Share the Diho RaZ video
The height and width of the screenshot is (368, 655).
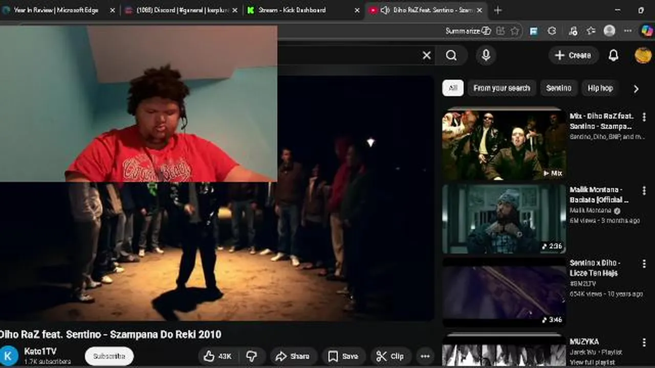point(293,356)
